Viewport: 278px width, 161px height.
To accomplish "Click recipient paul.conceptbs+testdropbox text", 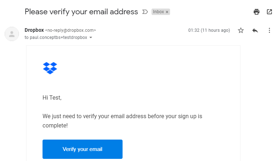I will point(58,37).
